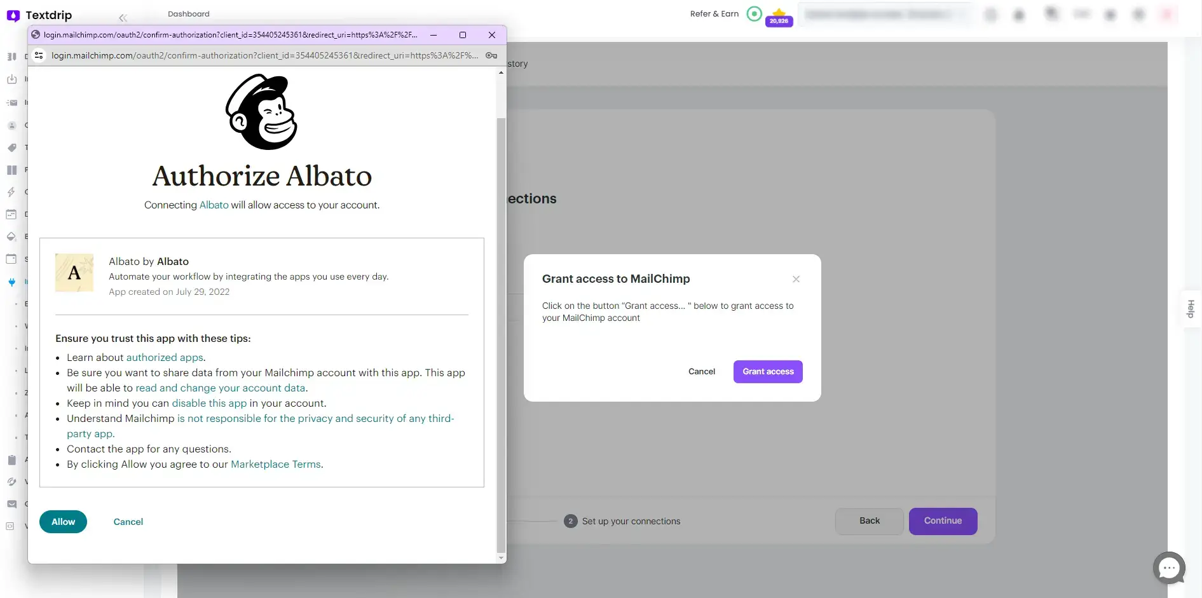Expand the Help tab on the right edge
Screen dimensions: 1202x598
click(1191, 309)
